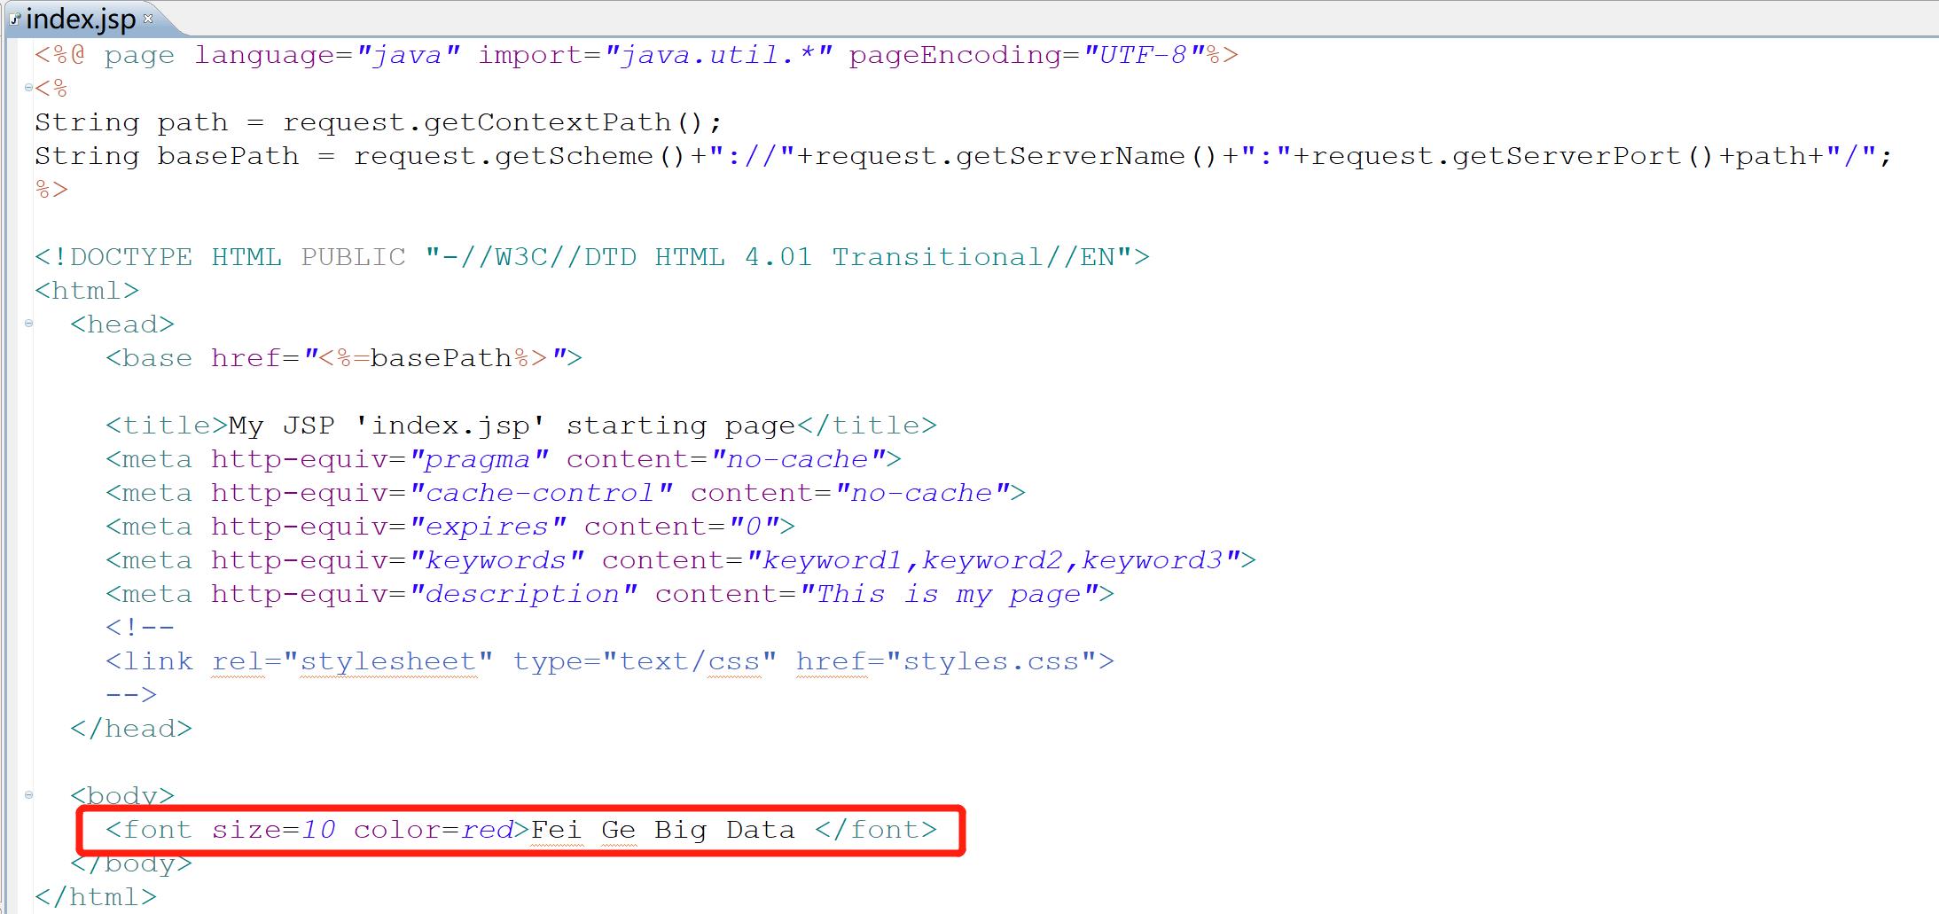The height and width of the screenshot is (914, 1939).
Task: Click the <!-- comment opening
Action: pyautogui.click(x=140, y=628)
